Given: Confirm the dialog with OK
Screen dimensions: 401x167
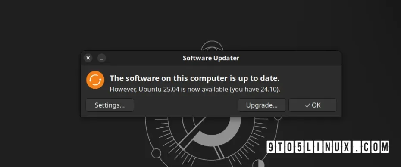Looking at the screenshot, I should coord(313,105).
